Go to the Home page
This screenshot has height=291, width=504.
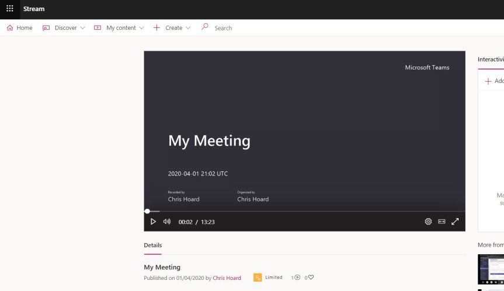(x=19, y=28)
